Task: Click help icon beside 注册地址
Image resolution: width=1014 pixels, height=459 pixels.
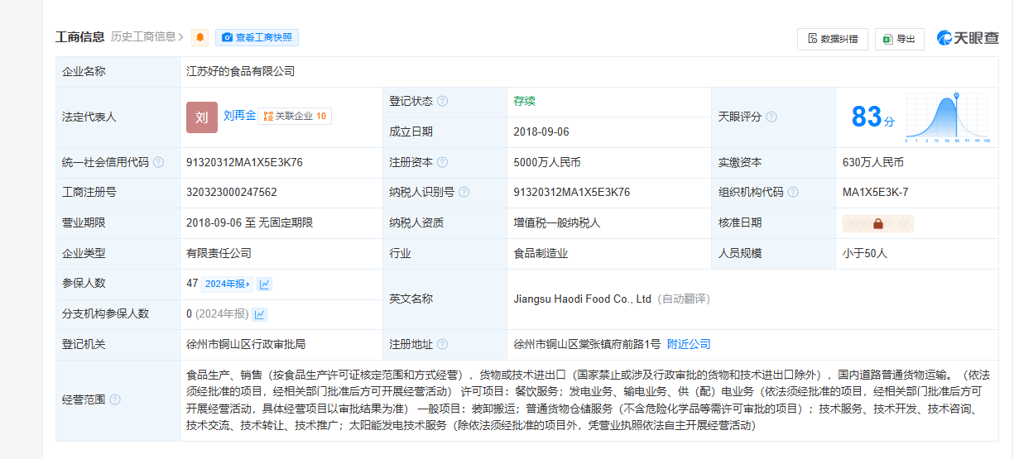Action: (443, 345)
